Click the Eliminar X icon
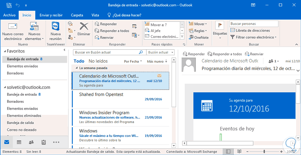Image resolution: width=301 pixels, height=155 pixels. pos(84,26)
